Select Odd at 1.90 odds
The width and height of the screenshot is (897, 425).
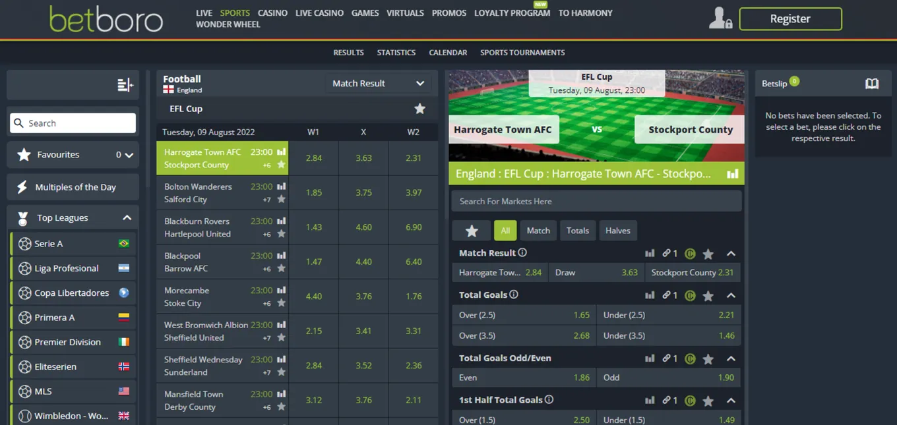click(669, 378)
